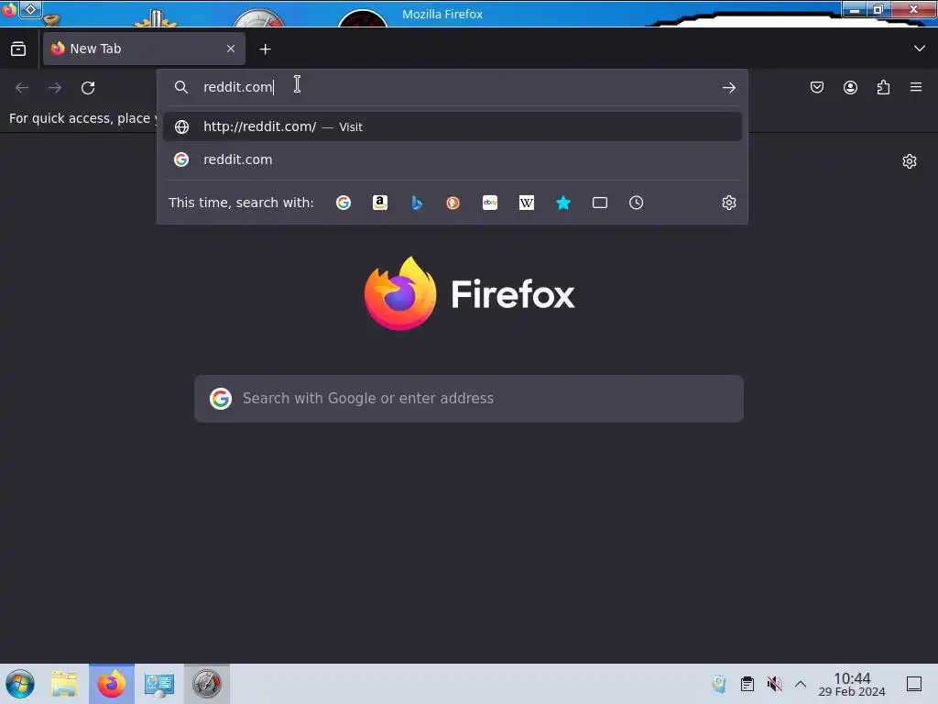
Task: Open the Extensions panel
Action: pos(883,88)
